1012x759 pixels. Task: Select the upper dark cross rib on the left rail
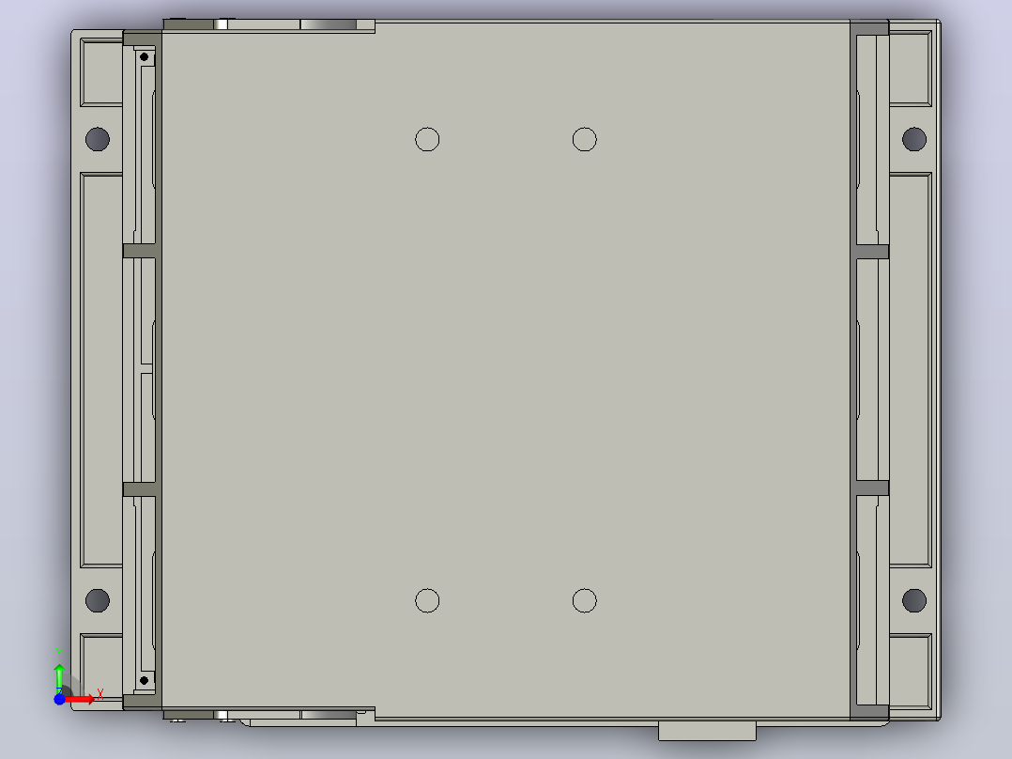click(139, 251)
